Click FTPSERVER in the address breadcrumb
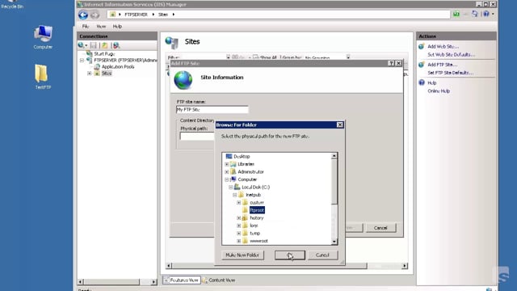This screenshot has width=517, height=291. click(x=136, y=15)
